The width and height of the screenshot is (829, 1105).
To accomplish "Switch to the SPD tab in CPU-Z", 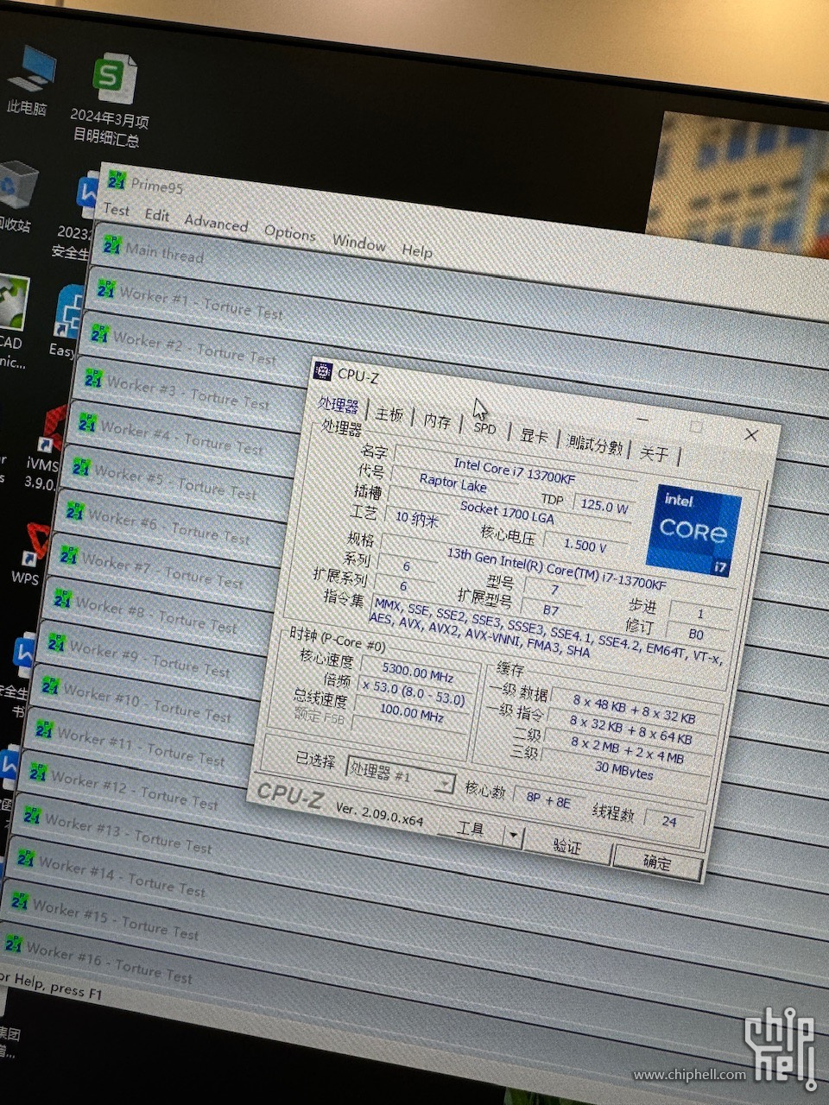I will point(485,428).
